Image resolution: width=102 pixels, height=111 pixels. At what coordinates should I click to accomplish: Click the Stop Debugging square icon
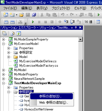click(45, 22)
